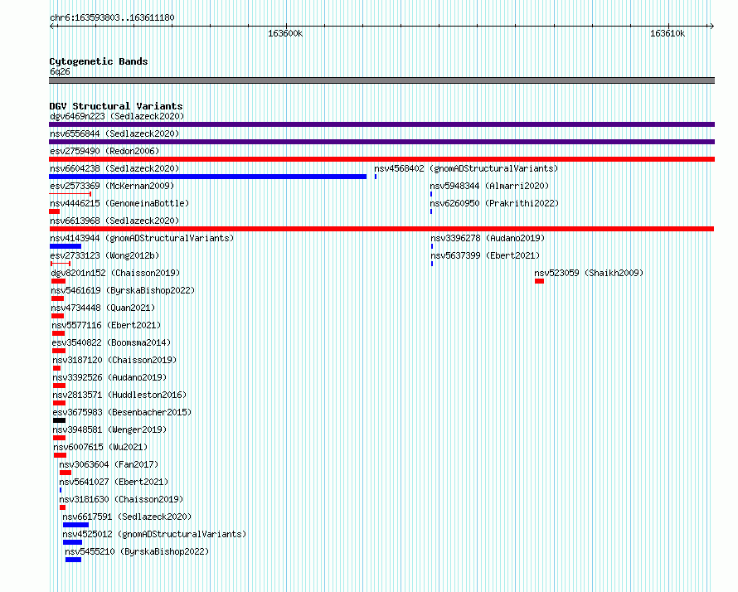This screenshot has width=738, height=592.
Task: Open variant nsv5641027 (Ebert2021)
Action: (114, 482)
